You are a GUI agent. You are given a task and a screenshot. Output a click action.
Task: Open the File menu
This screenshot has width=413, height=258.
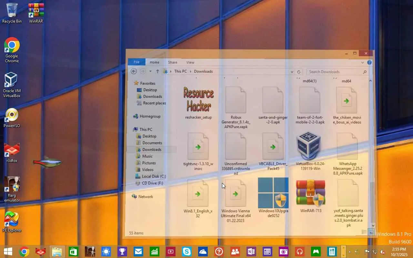coord(136,62)
